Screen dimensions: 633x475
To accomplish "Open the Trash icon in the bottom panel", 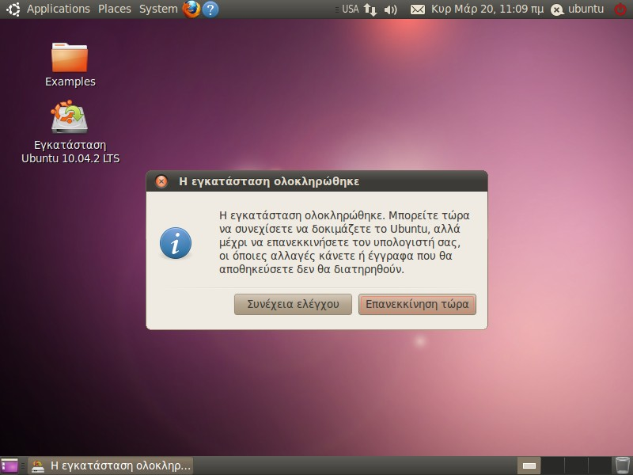I will (622, 465).
